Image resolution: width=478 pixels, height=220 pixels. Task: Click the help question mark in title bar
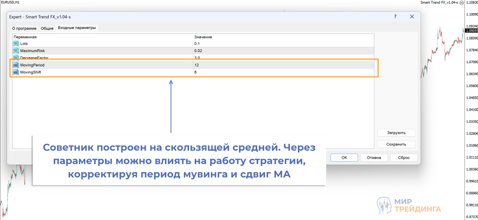395,17
